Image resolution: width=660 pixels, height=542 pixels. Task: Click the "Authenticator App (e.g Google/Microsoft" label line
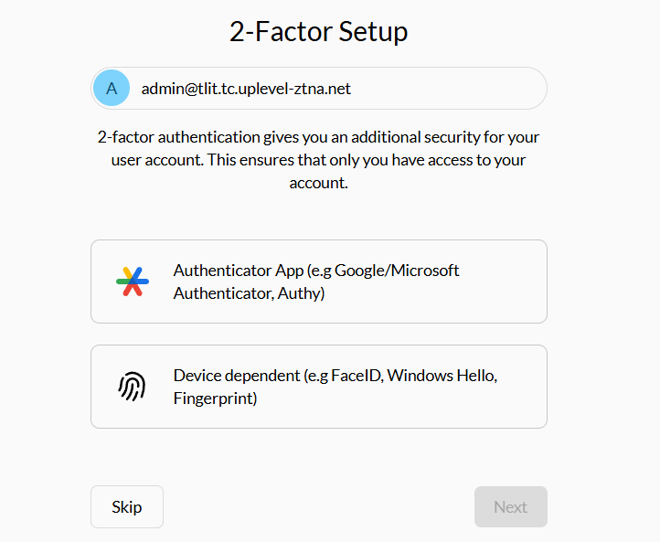[x=316, y=271]
